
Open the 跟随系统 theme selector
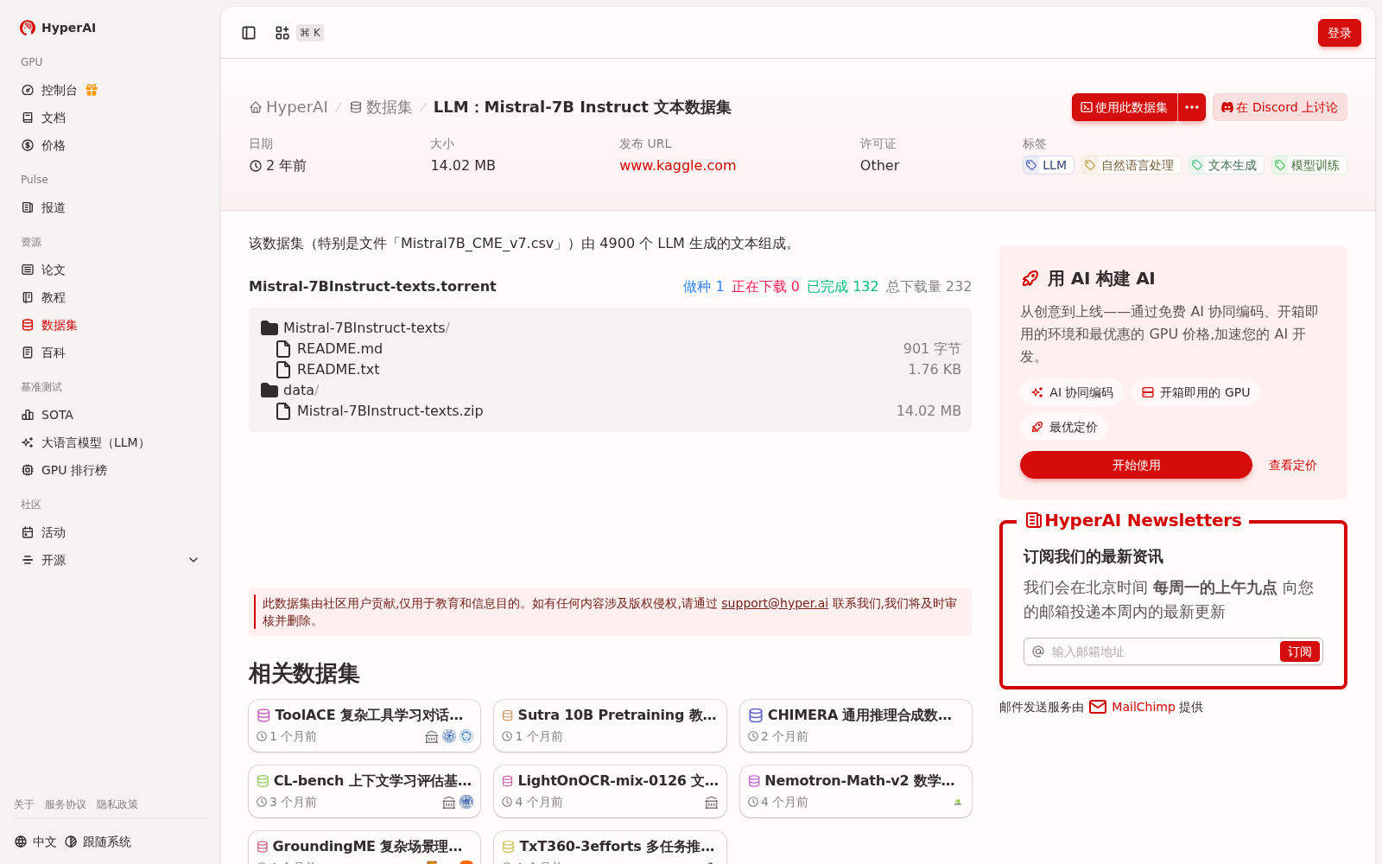98,842
